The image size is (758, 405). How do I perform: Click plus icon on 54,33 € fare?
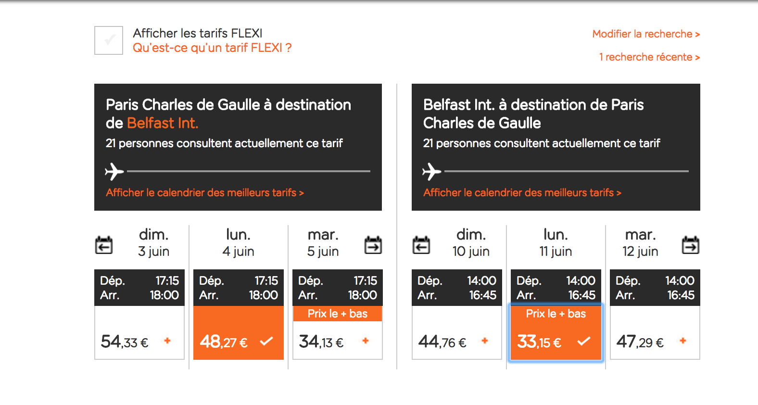click(167, 341)
